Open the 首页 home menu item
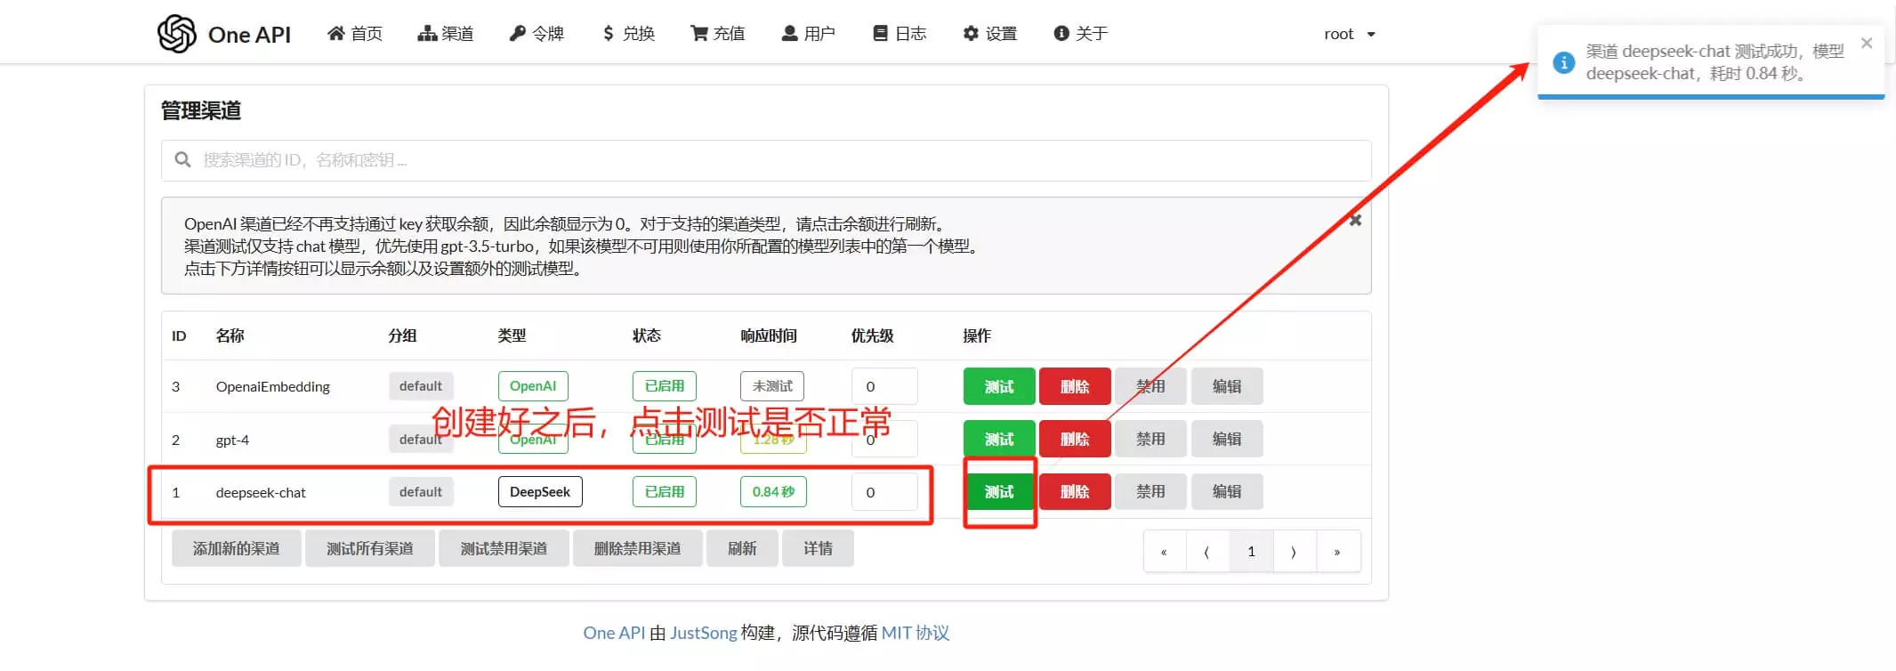Viewport: 1896px width, 671px height. 355,34
